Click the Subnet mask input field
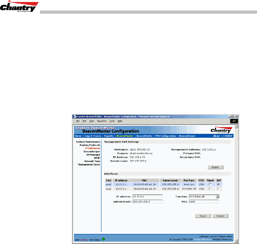This screenshot has width=257, height=244. tap(148, 202)
